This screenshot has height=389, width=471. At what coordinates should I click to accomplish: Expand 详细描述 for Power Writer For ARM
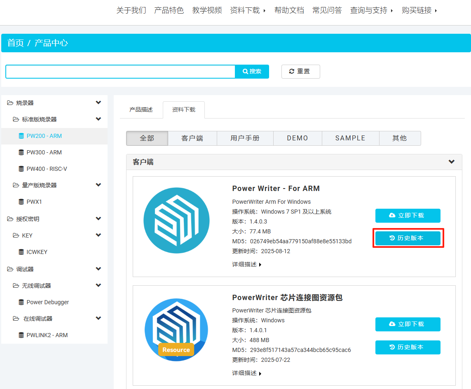point(246,264)
